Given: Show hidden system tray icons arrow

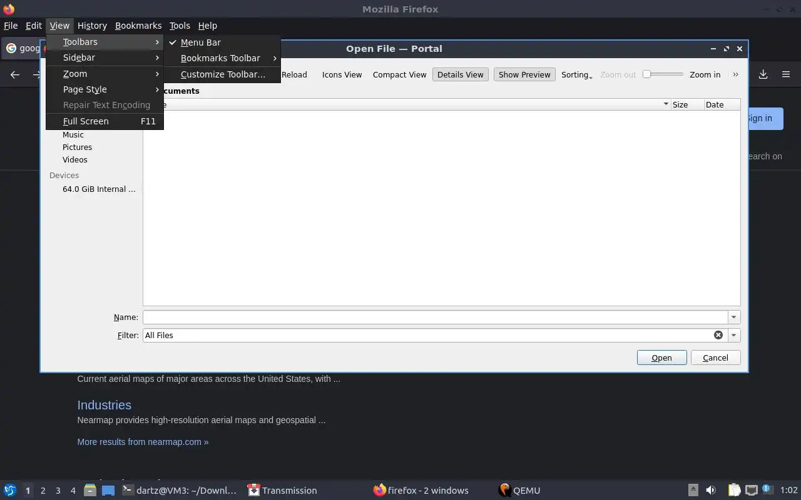Looking at the screenshot, I should [693, 490].
